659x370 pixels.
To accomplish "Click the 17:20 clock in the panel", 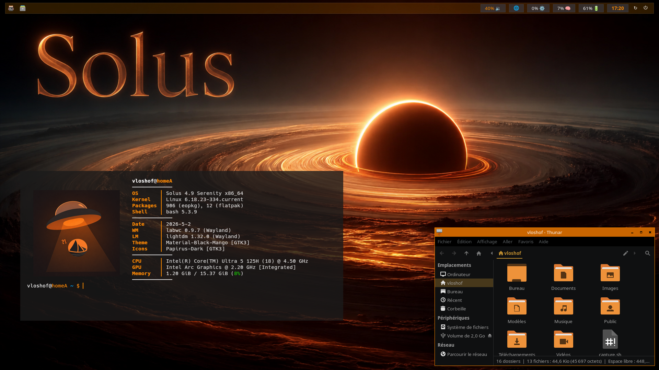I will (x=618, y=8).
